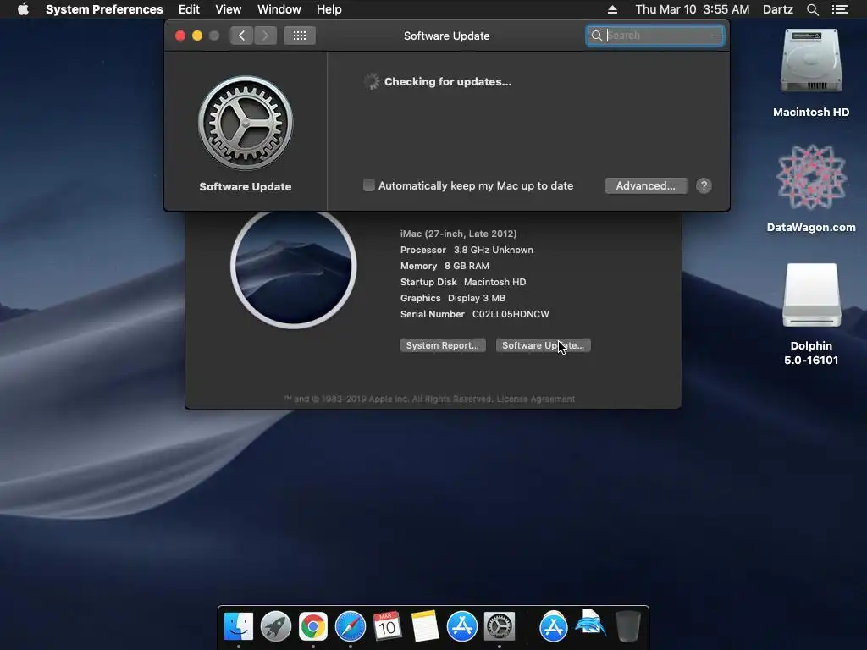867x650 pixels.
Task: Open Calendar icon showing MAR 10
Action: tap(387, 626)
